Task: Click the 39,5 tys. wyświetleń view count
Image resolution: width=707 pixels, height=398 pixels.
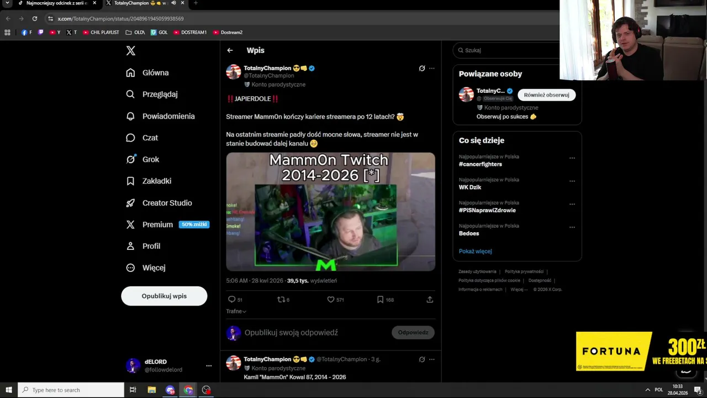Action: [312, 281]
